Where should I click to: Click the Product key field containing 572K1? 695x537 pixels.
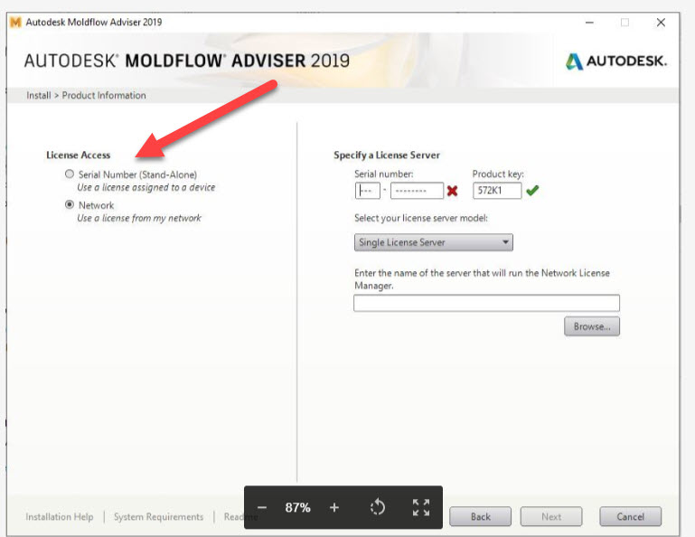[x=497, y=191]
